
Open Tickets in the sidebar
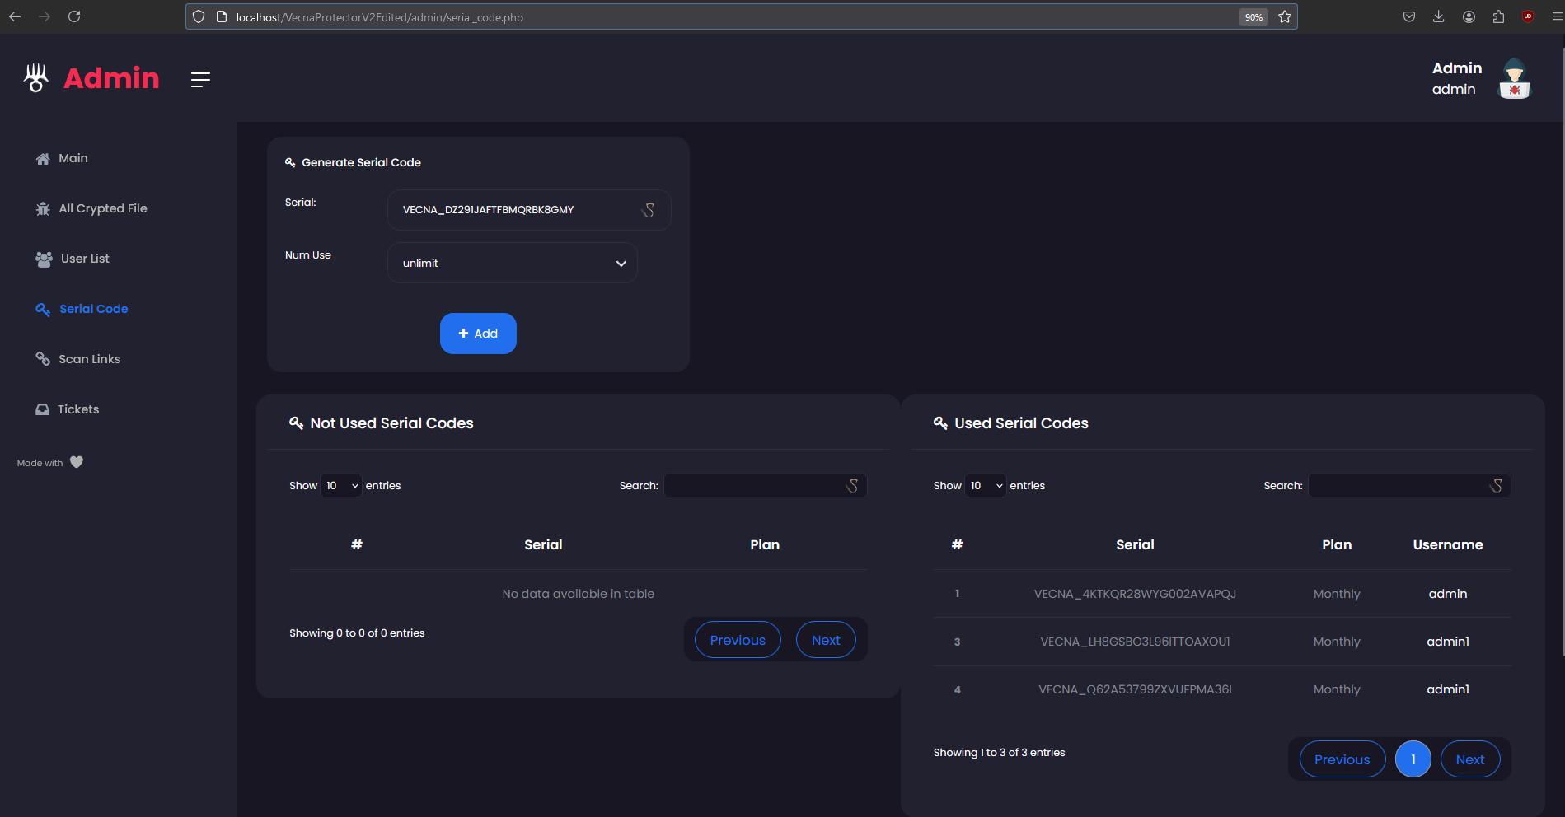[x=67, y=409]
